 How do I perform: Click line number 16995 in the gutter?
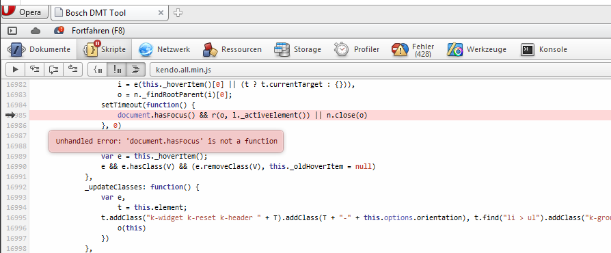coord(17,218)
